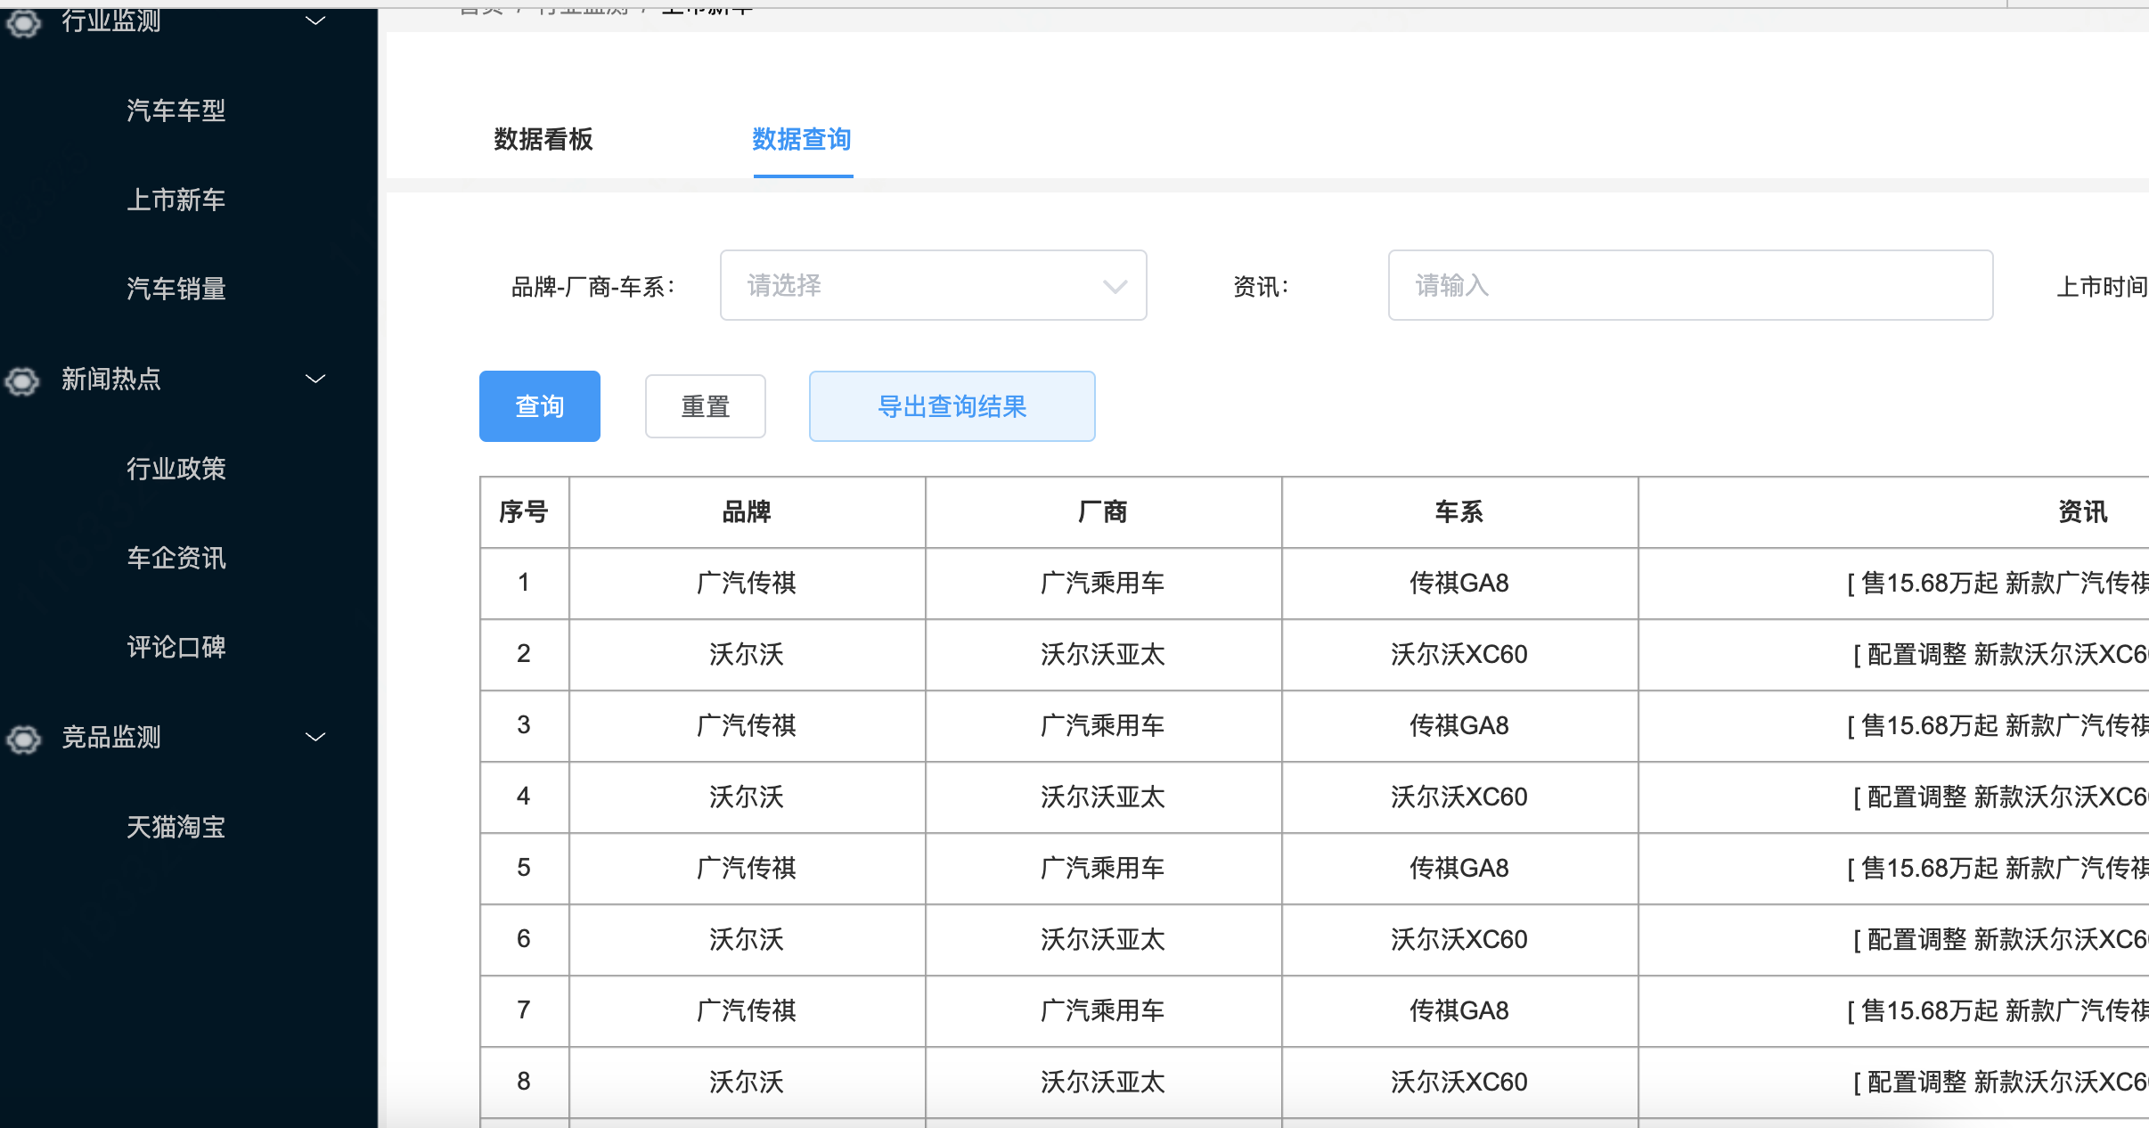This screenshot has height=1128, width=2149.
Task: Click the 重置 button
Action: [706, 406]
